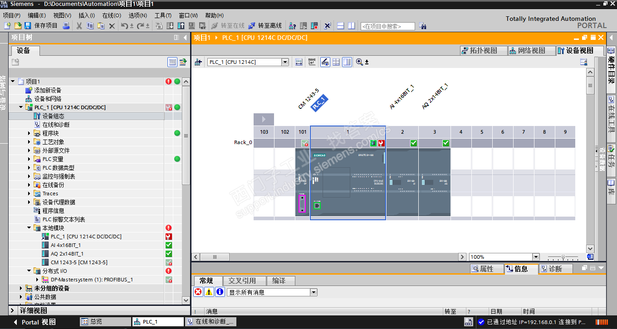Click the 保存项目 save button
The height and width of the screenshot is (329, 617).
41,26
